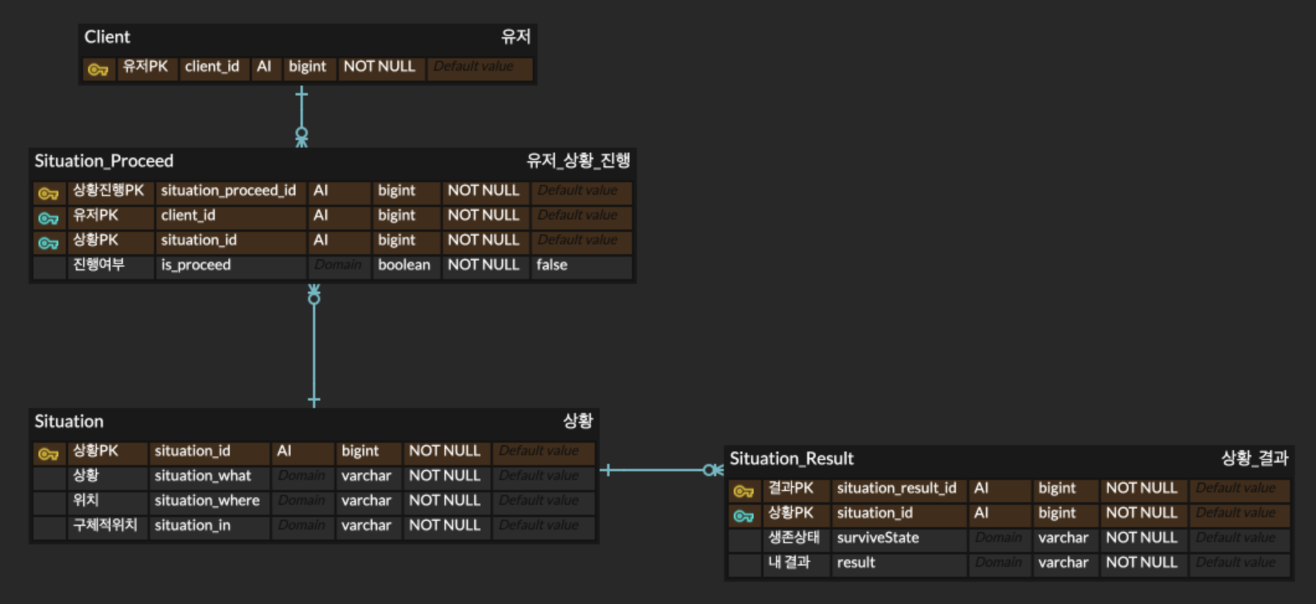Image resolution: width=1316 pixels, height=604 pixels.
Task: Select the Situation_Result table header
Action: (x=791, y=460)
